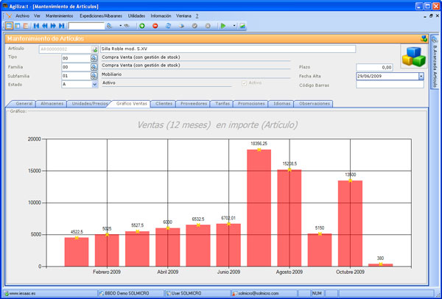Switch to the Observaciones tab

coord(314,104)
